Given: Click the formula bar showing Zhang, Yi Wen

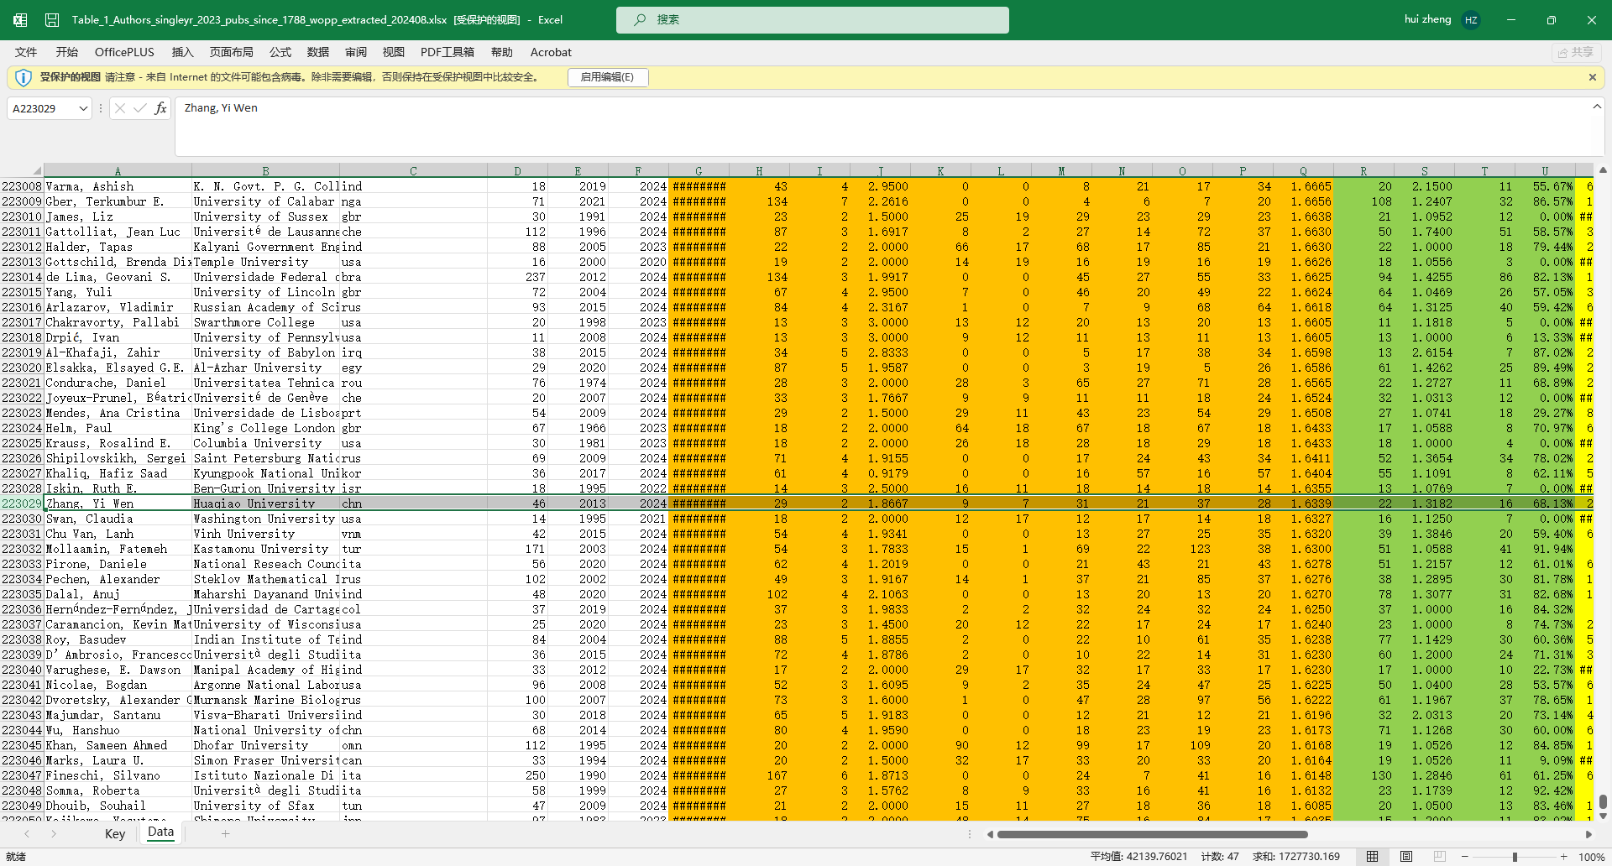Looking at the screenshot, I should click(x=882, y=126).
